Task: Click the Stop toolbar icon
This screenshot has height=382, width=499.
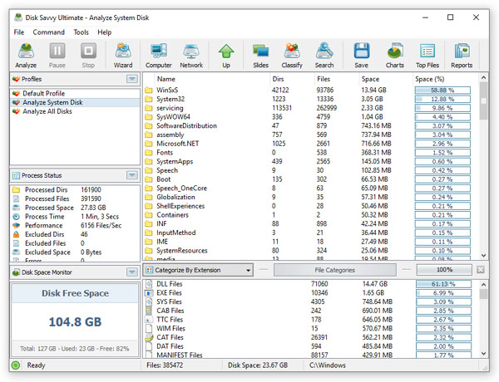Action: tap(88, 56)
